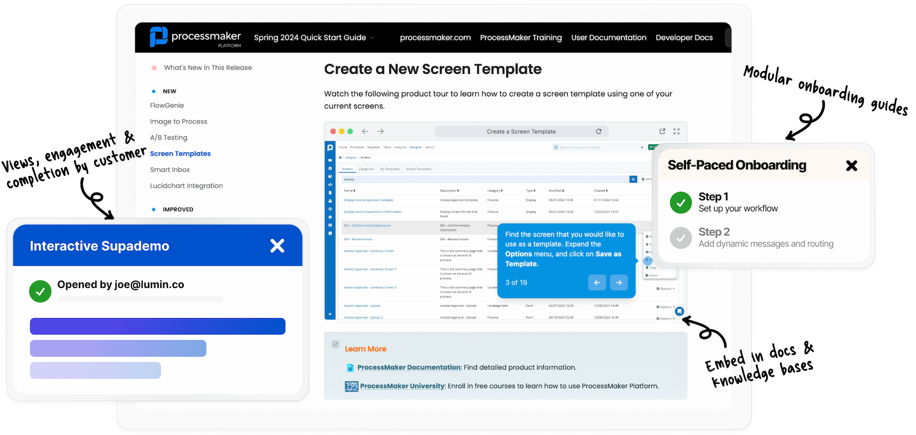The image size is (916, 435).
Task: Open Options for Invoice Approval - Summary Screen 3
Action: [666, 289]
